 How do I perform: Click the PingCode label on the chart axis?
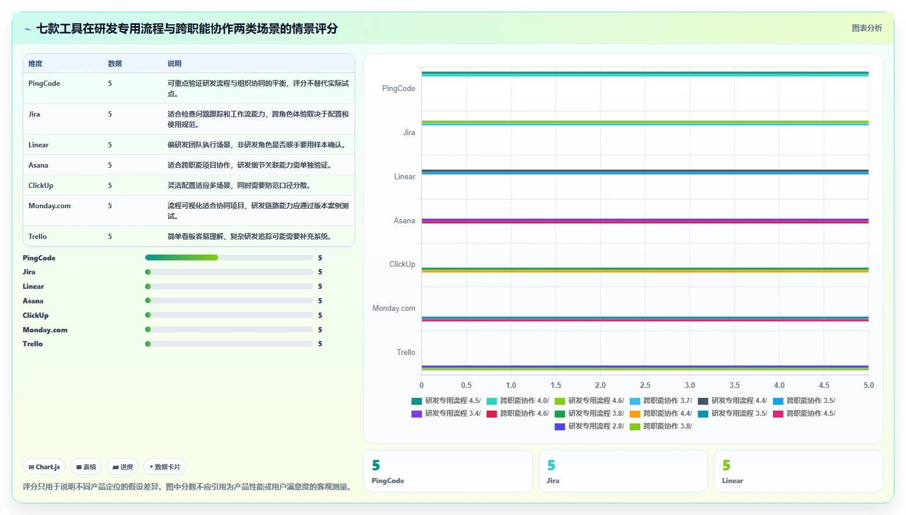click(x=399, y=89)
